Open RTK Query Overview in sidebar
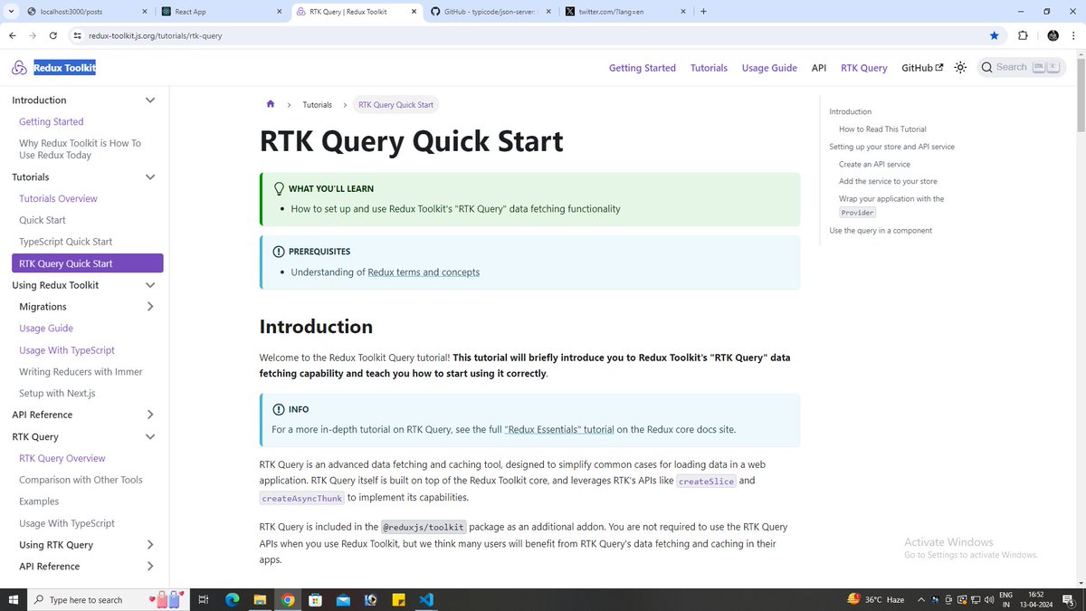The height and width of the screenshot is (611, 1086). click(62, 459)
